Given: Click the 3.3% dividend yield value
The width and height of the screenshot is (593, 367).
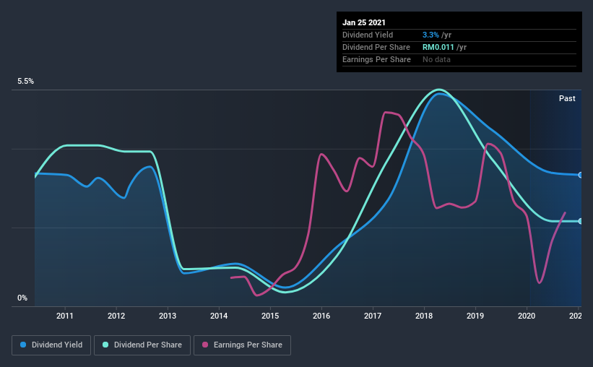Looking at the screenshot, I should pyautogui.click(x=430, y=35).
